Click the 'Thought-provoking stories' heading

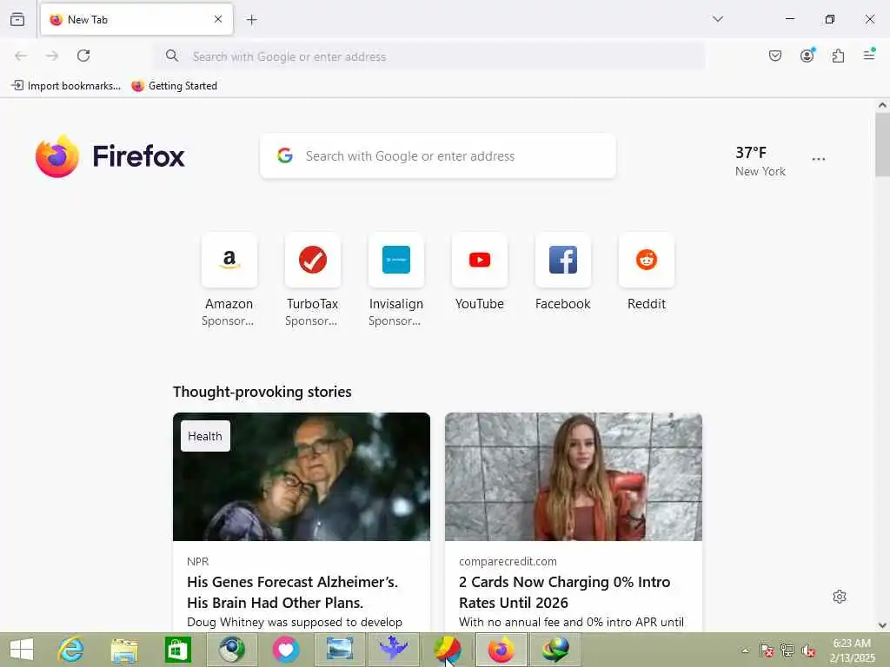(x=262, y=392)
